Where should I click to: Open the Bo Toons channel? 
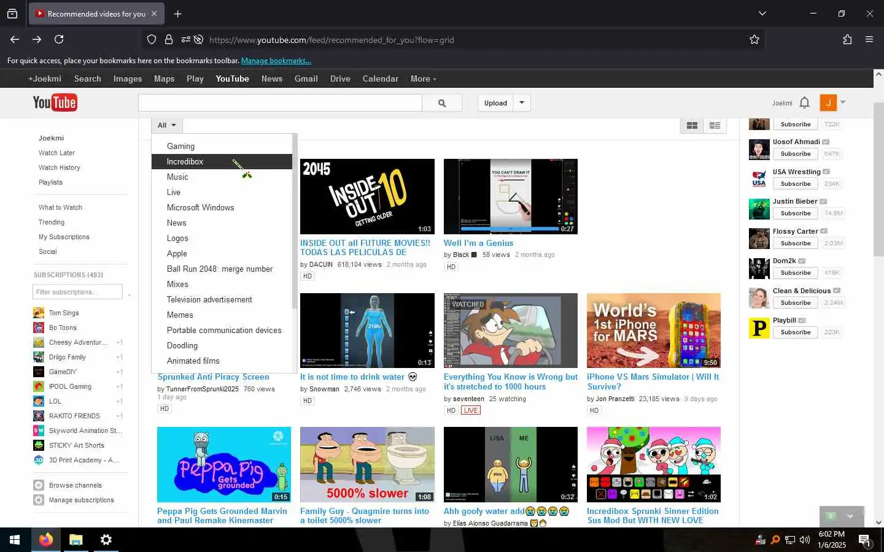point(63,328)
